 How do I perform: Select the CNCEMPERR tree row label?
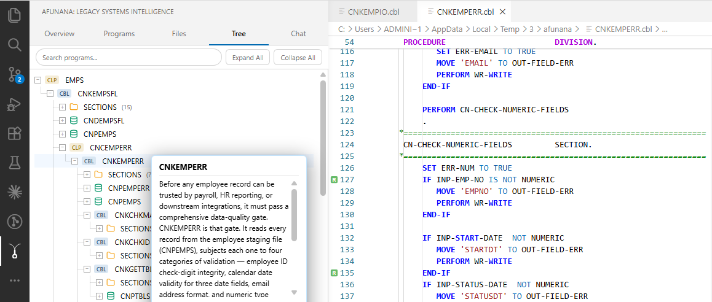(111, 147)
